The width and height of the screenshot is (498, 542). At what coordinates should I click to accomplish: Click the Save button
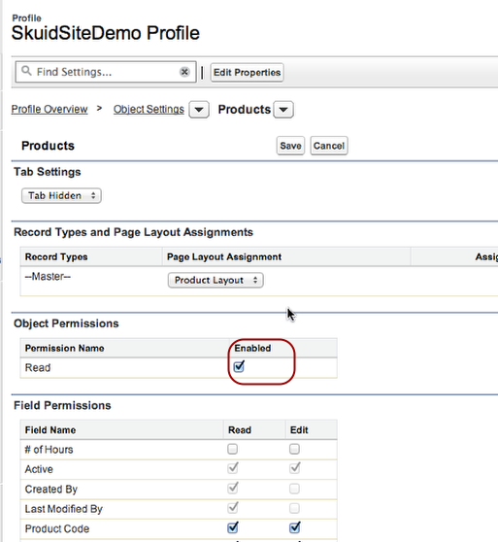(290, 146)
